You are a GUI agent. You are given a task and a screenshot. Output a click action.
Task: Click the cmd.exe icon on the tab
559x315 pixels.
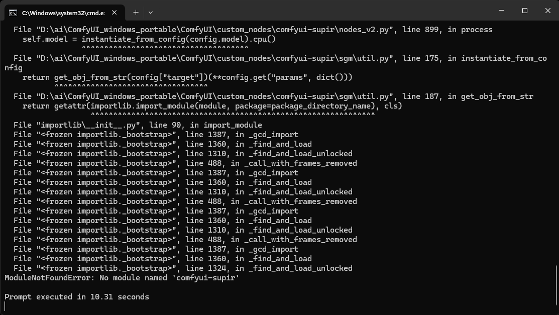[14, 12]
